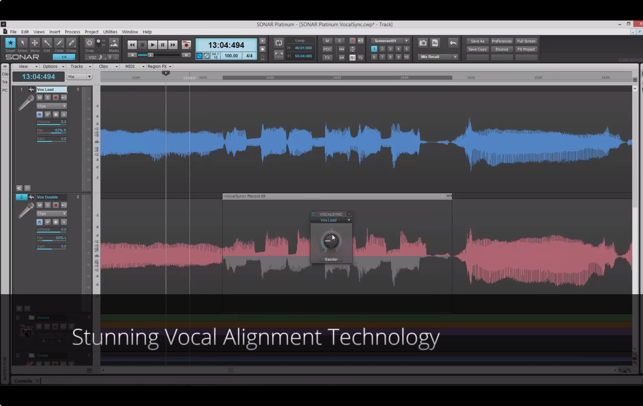Toggle Vox Double input echo button

coord(64,205)
